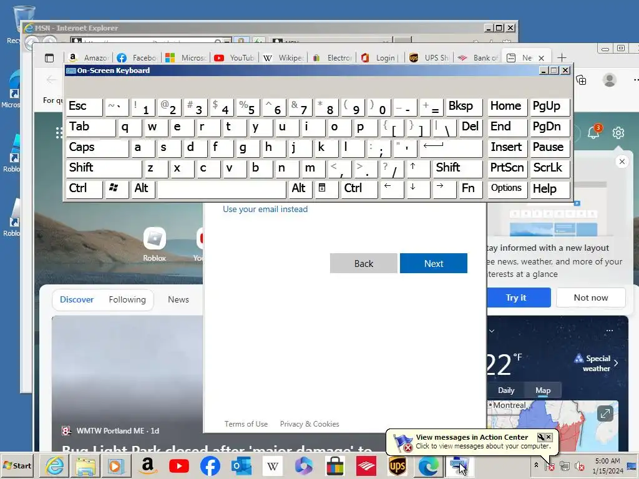This screenshot has width=639, height=479.
Task: Switch to the Amazon tab
Action: pyautogui.click(x=89, y=58)
